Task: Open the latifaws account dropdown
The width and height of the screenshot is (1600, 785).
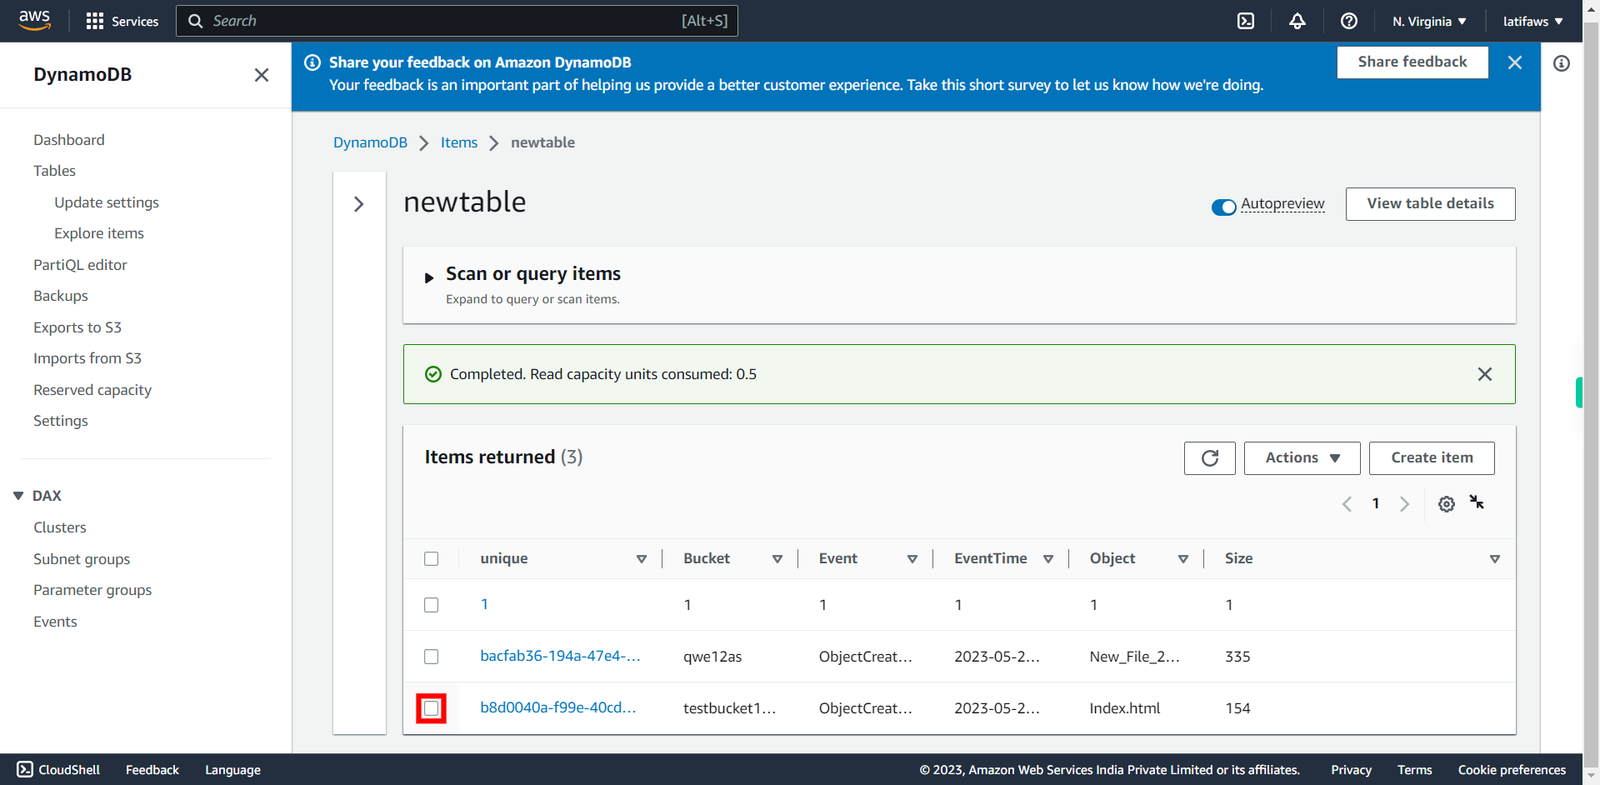Action: [x=1533, y=22]
